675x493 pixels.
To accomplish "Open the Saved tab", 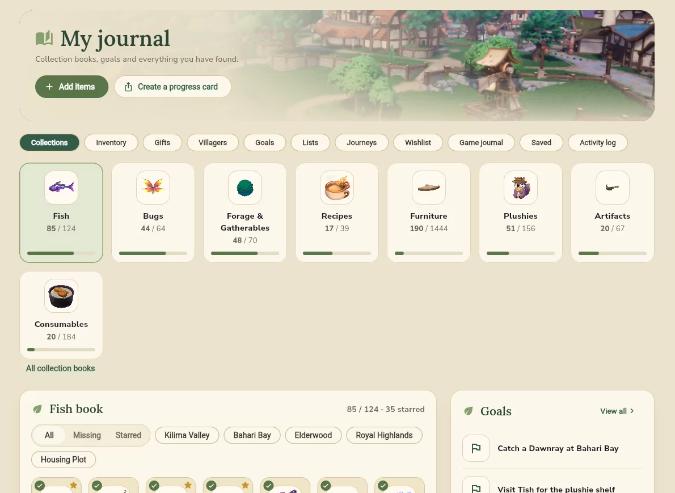I will [x=541, y=142].
